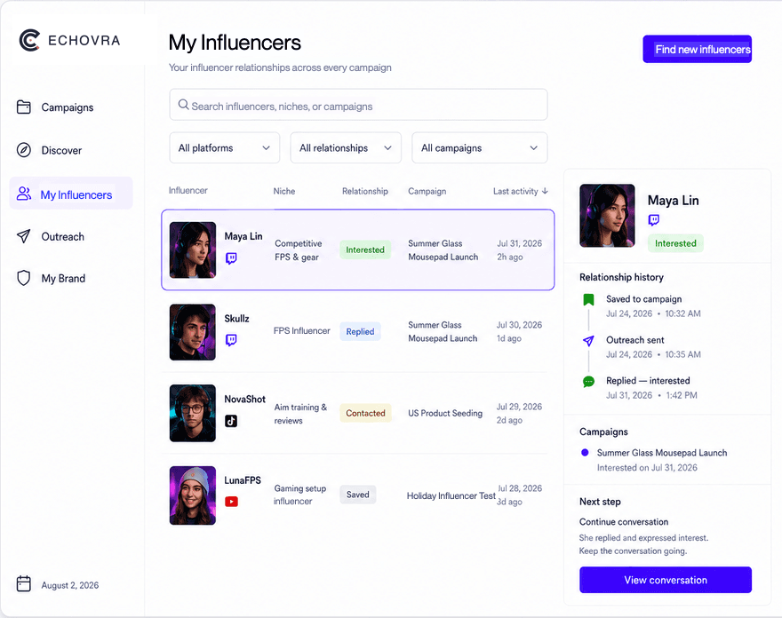Select Skullz's profile thumbnail
The width and height of the screenshot is (782, 618).
click(193, 332)
